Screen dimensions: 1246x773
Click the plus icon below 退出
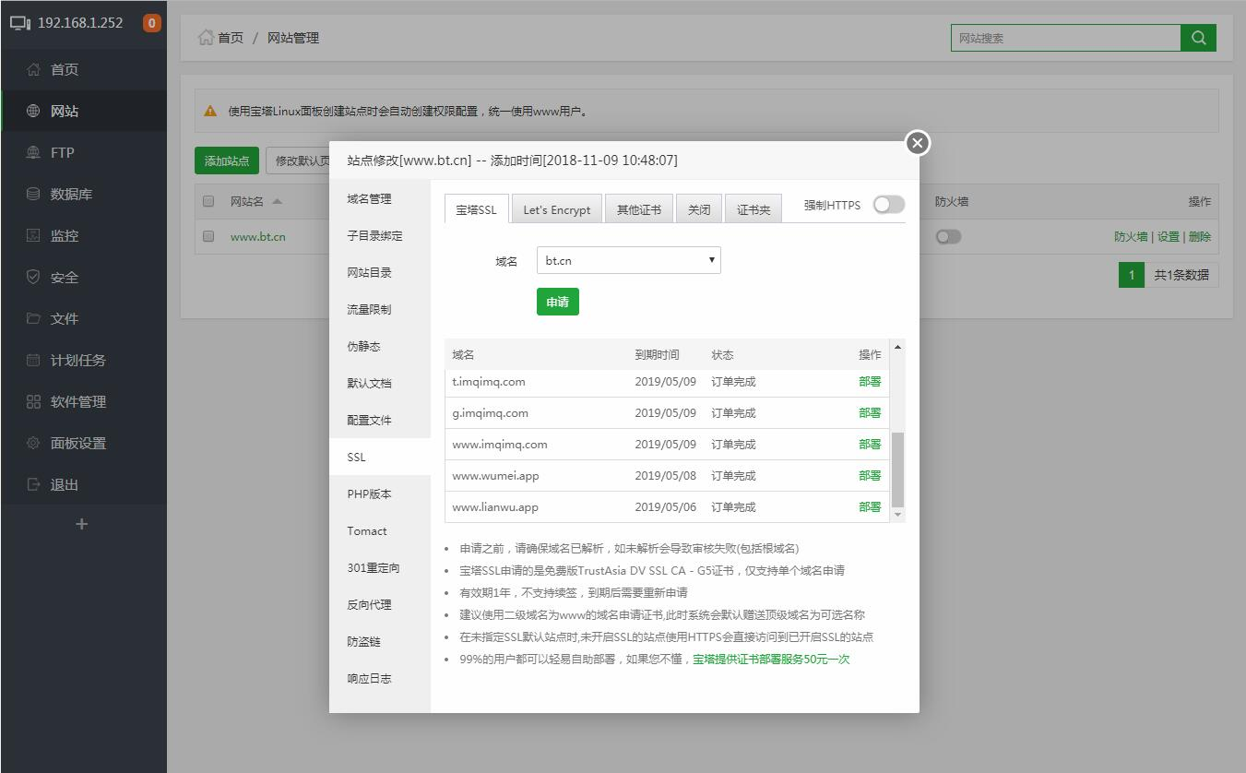click(x=81, y=524)
